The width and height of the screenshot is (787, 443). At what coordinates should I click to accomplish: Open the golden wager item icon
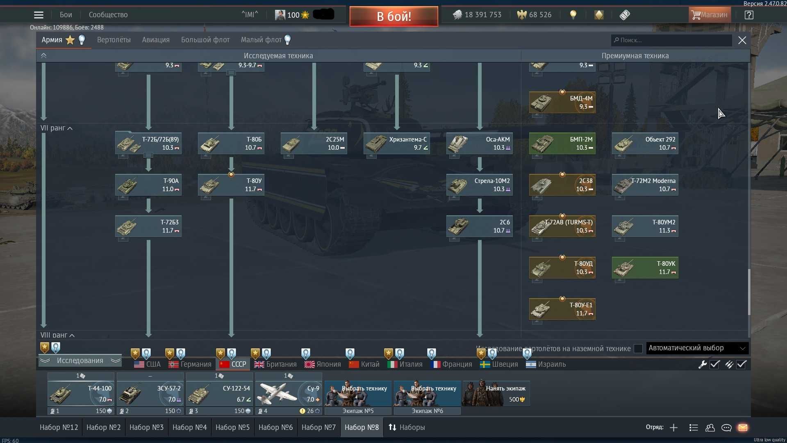click(x=599, y=15)
